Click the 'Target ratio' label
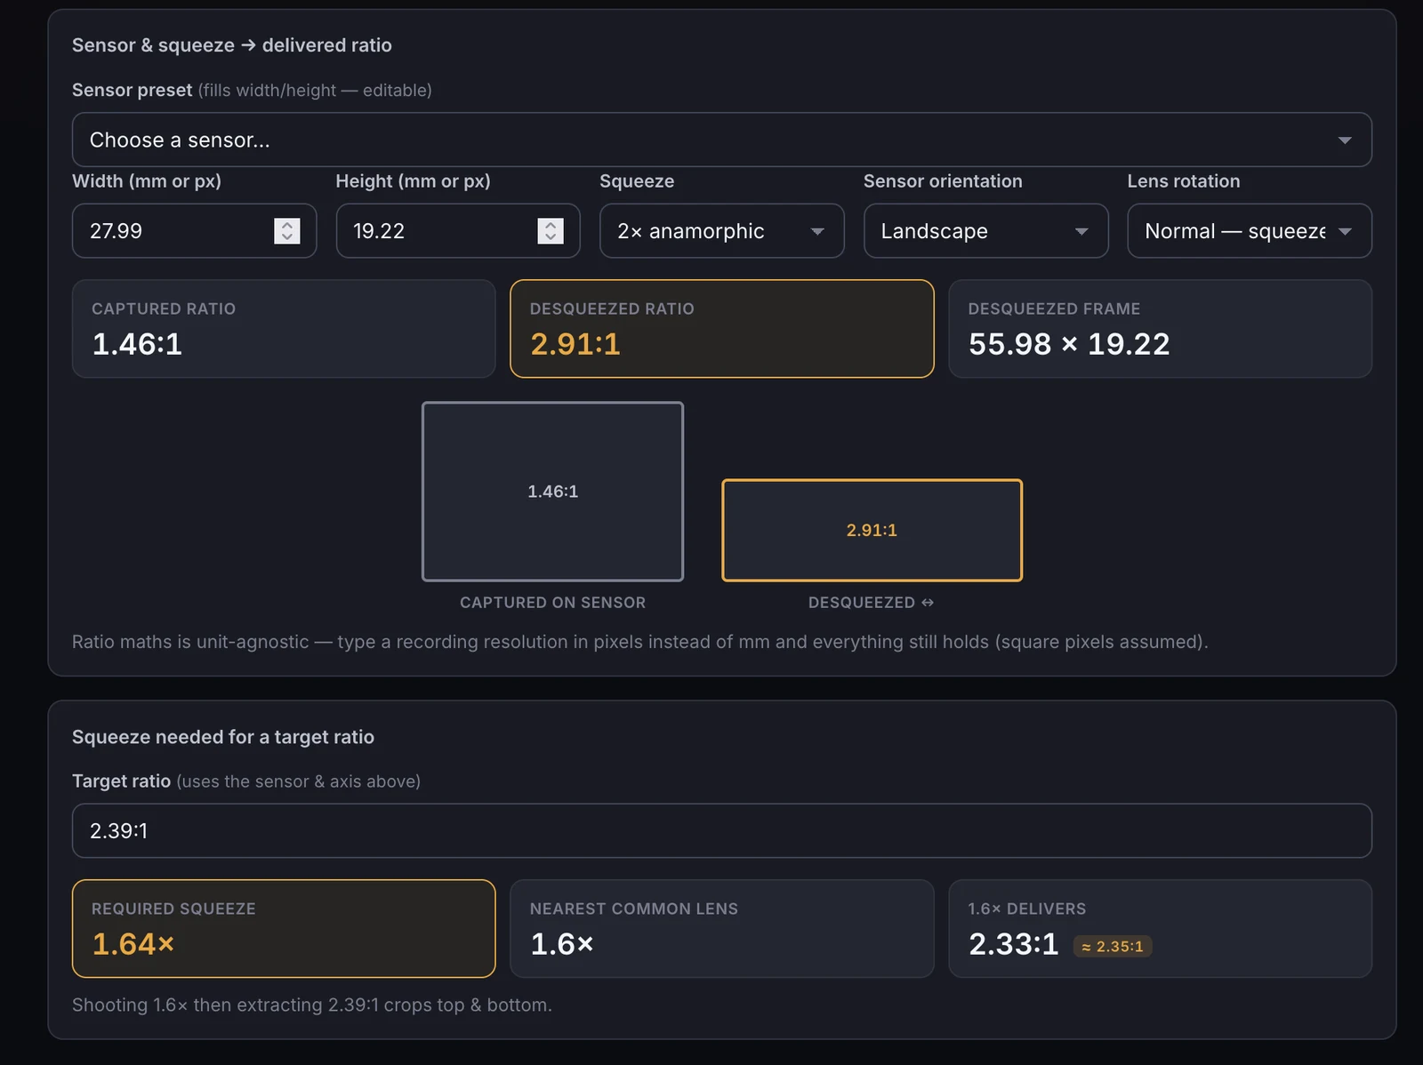This screenshot has height=1065, width=1423. coord(121,781)
